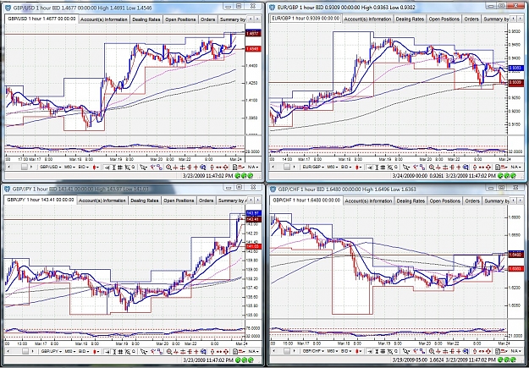Open the M60 timeframe dropdown in GBP/USD window
This screenshot has width=529, height=368.
(70, 167)
